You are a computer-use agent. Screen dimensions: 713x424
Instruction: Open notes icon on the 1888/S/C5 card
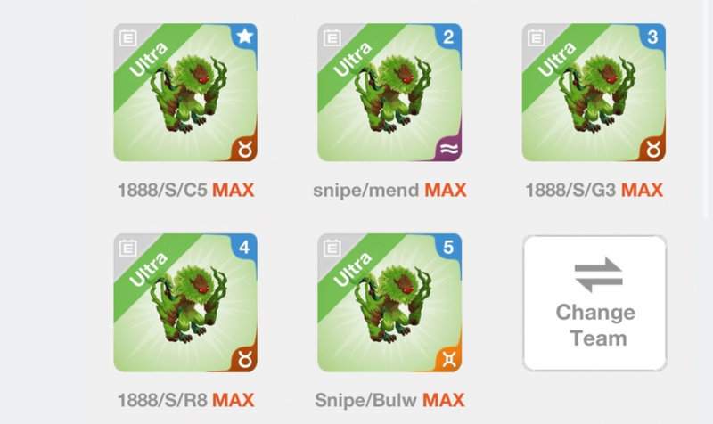pos(127,37)
